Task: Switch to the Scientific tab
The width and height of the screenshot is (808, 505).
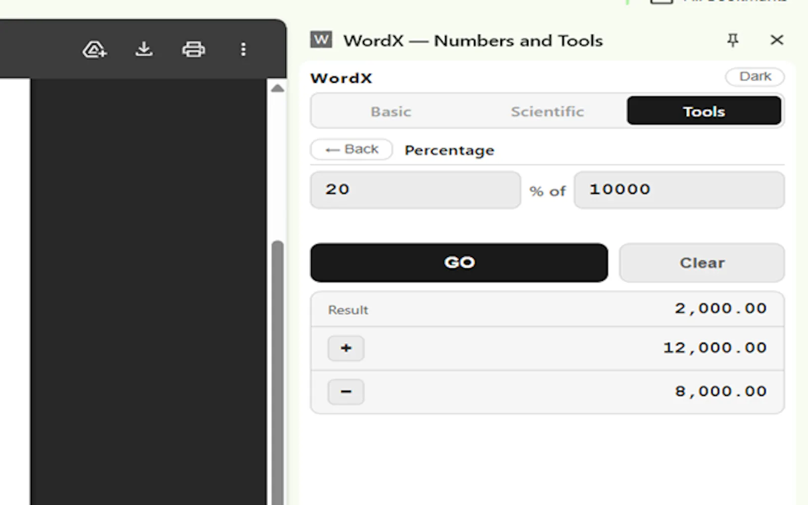Action: (x=547, y=111)
